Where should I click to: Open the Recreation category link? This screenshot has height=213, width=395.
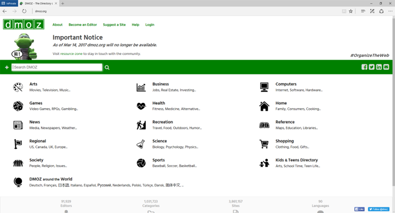(x=162, y=122)
